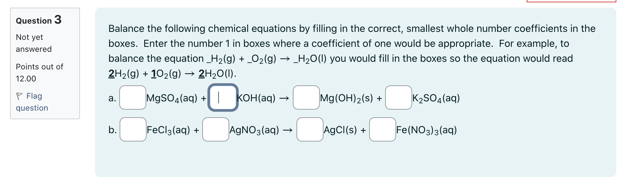Click inside the Question 3 sidebar panel
Screen dimensions: 623x192
45,63
